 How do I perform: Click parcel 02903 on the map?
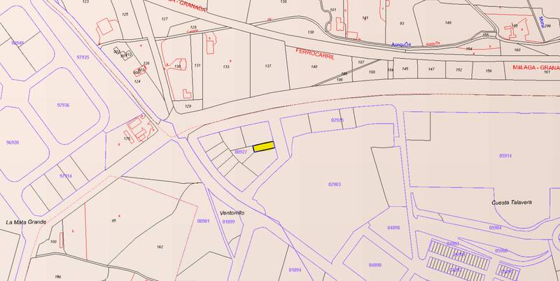pyautogui.click(x=334, y=184)
